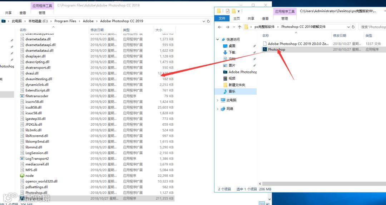Open quick access toolbar dropdown in right window
The height and width of the screenshot is (205, 386).
point(238,11)
